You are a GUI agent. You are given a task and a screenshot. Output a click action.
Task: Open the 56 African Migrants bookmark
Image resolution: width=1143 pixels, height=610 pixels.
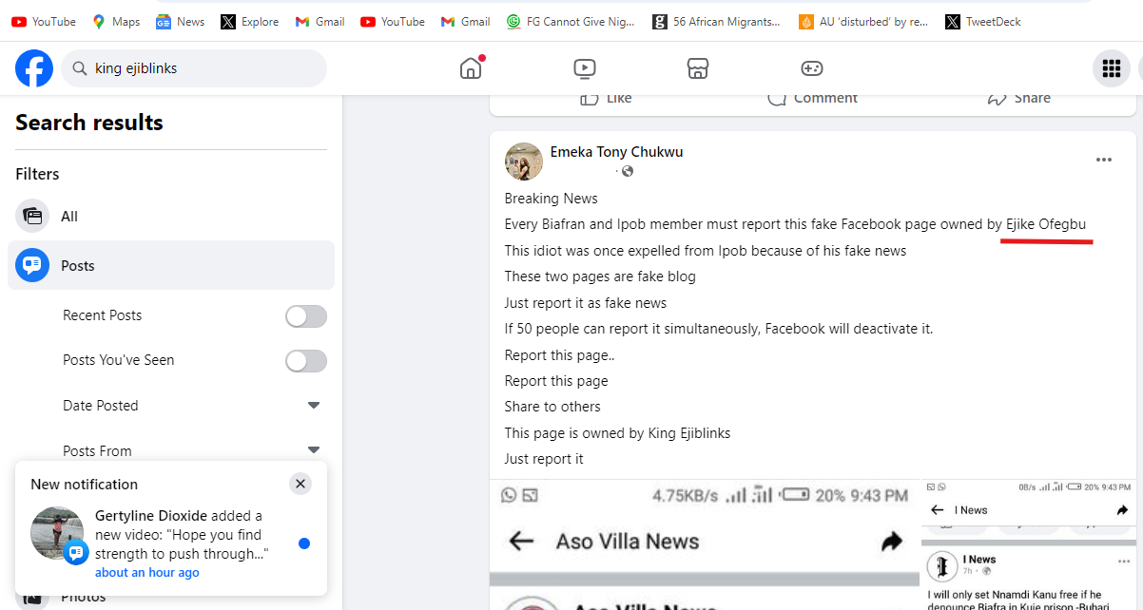coord(716,21)
